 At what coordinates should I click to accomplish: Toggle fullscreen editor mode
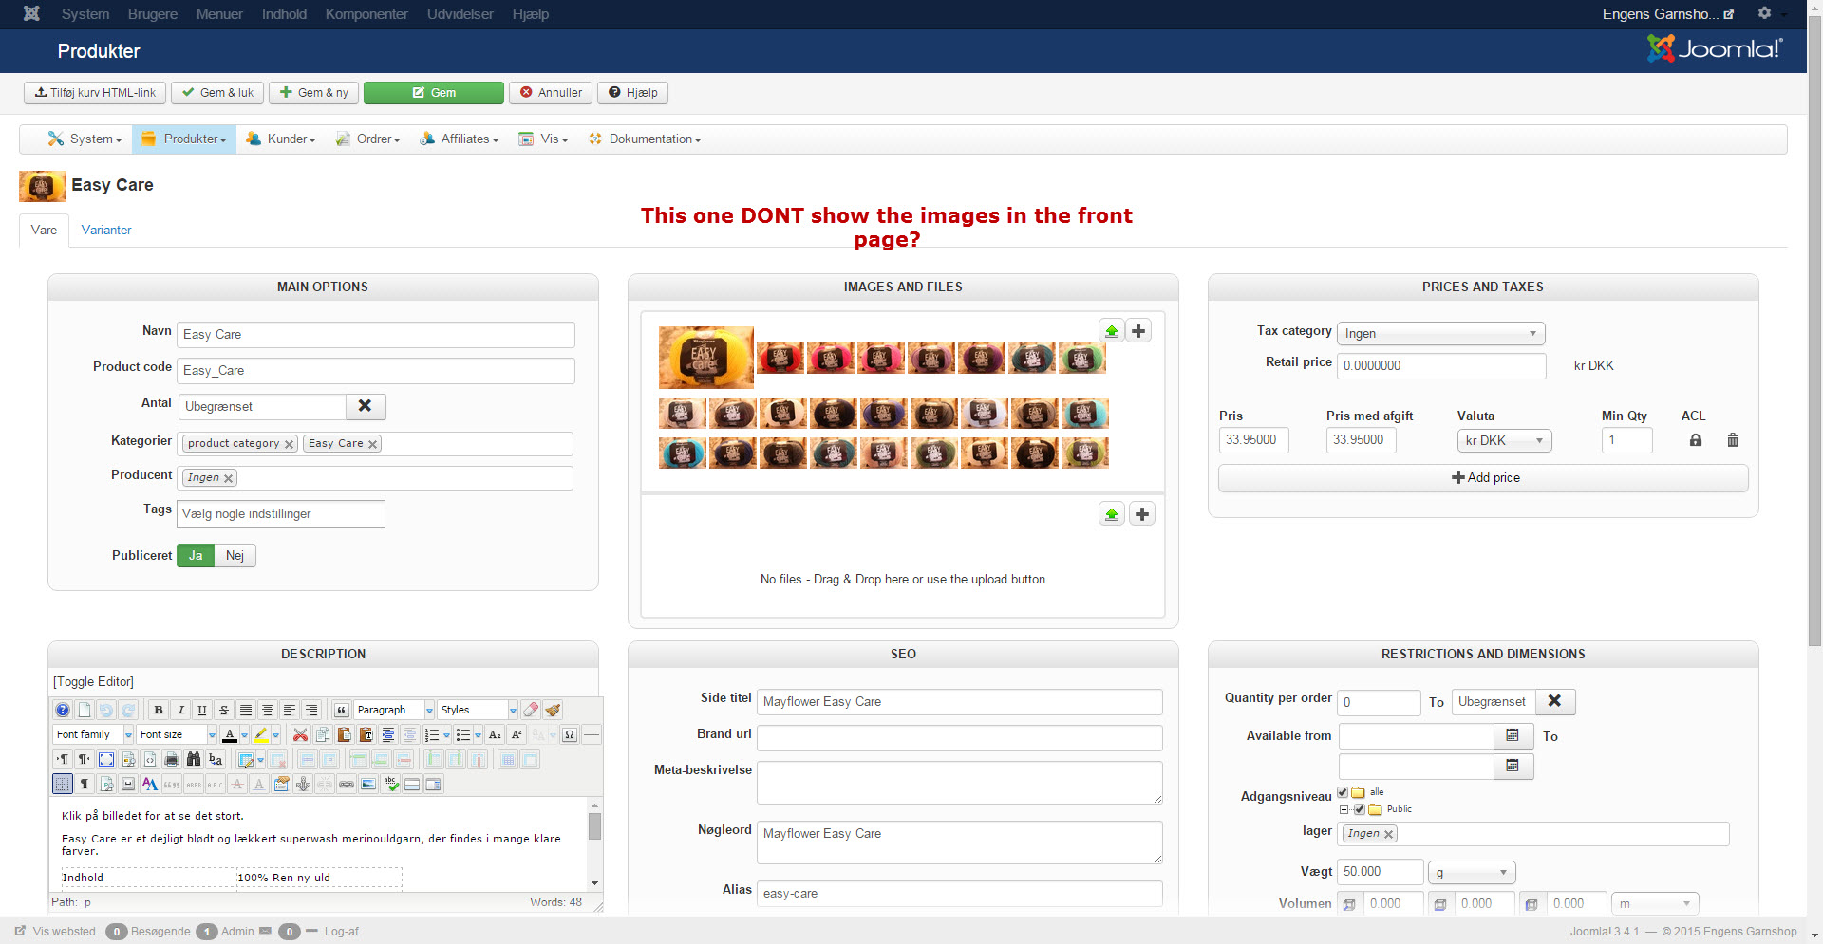click(106, 759)
